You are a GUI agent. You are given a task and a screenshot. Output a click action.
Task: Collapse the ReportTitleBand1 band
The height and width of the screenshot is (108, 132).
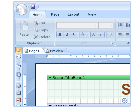point(50,77)
